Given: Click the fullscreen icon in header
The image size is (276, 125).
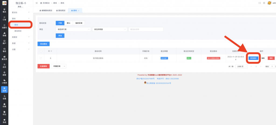Looking at the screenshot, I should coord(260,3).
